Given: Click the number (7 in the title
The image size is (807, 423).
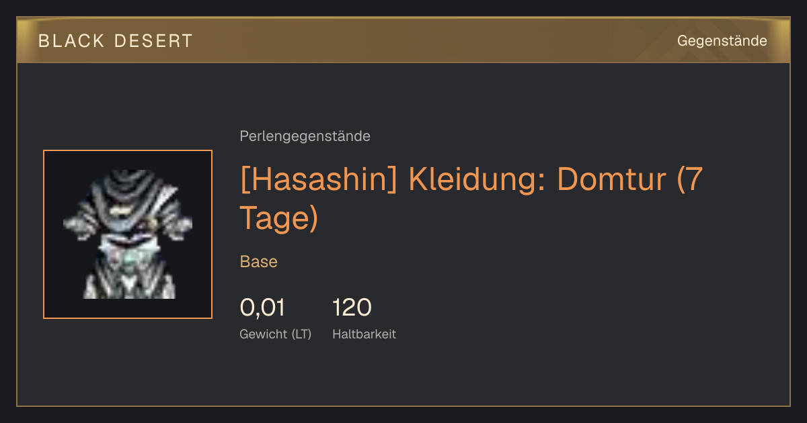Looking at the screenshot, I should (690, 180).
